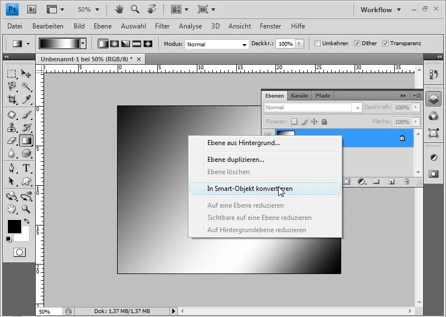The height and width of the screenshot is (317, 446).
Task: Select the Healing Brush tool
Action: pyautogui.click(x=11, y=114)
